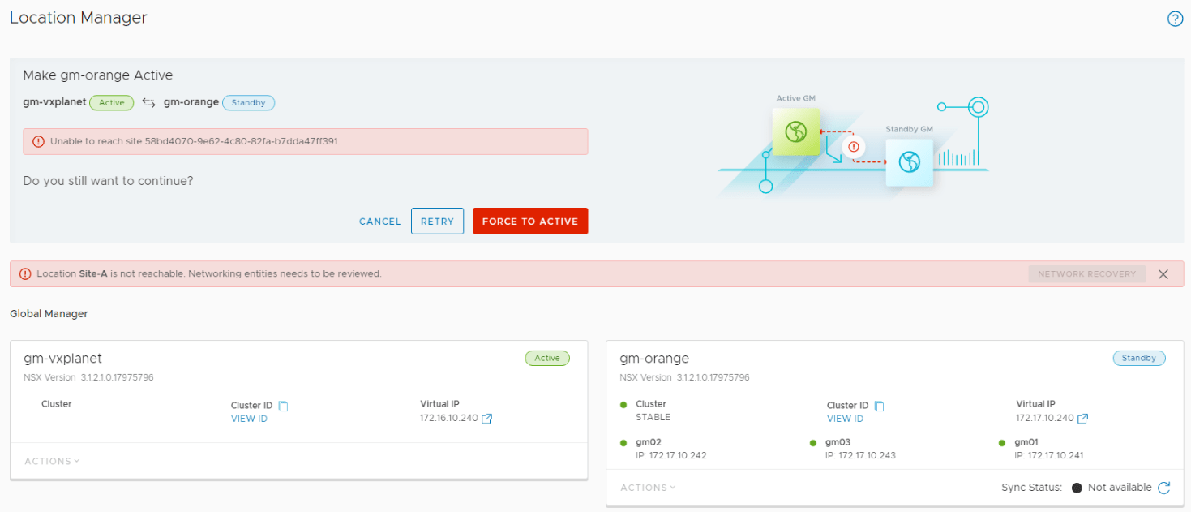The height and width of the screenshot is (512, 1191).
Task: Click the gm-vxplanet card title
Action: click(x=62, y=359)
